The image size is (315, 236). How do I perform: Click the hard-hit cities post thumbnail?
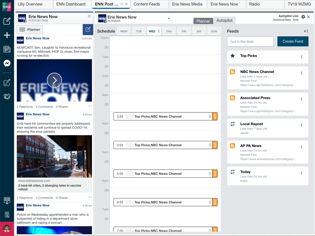54,156
